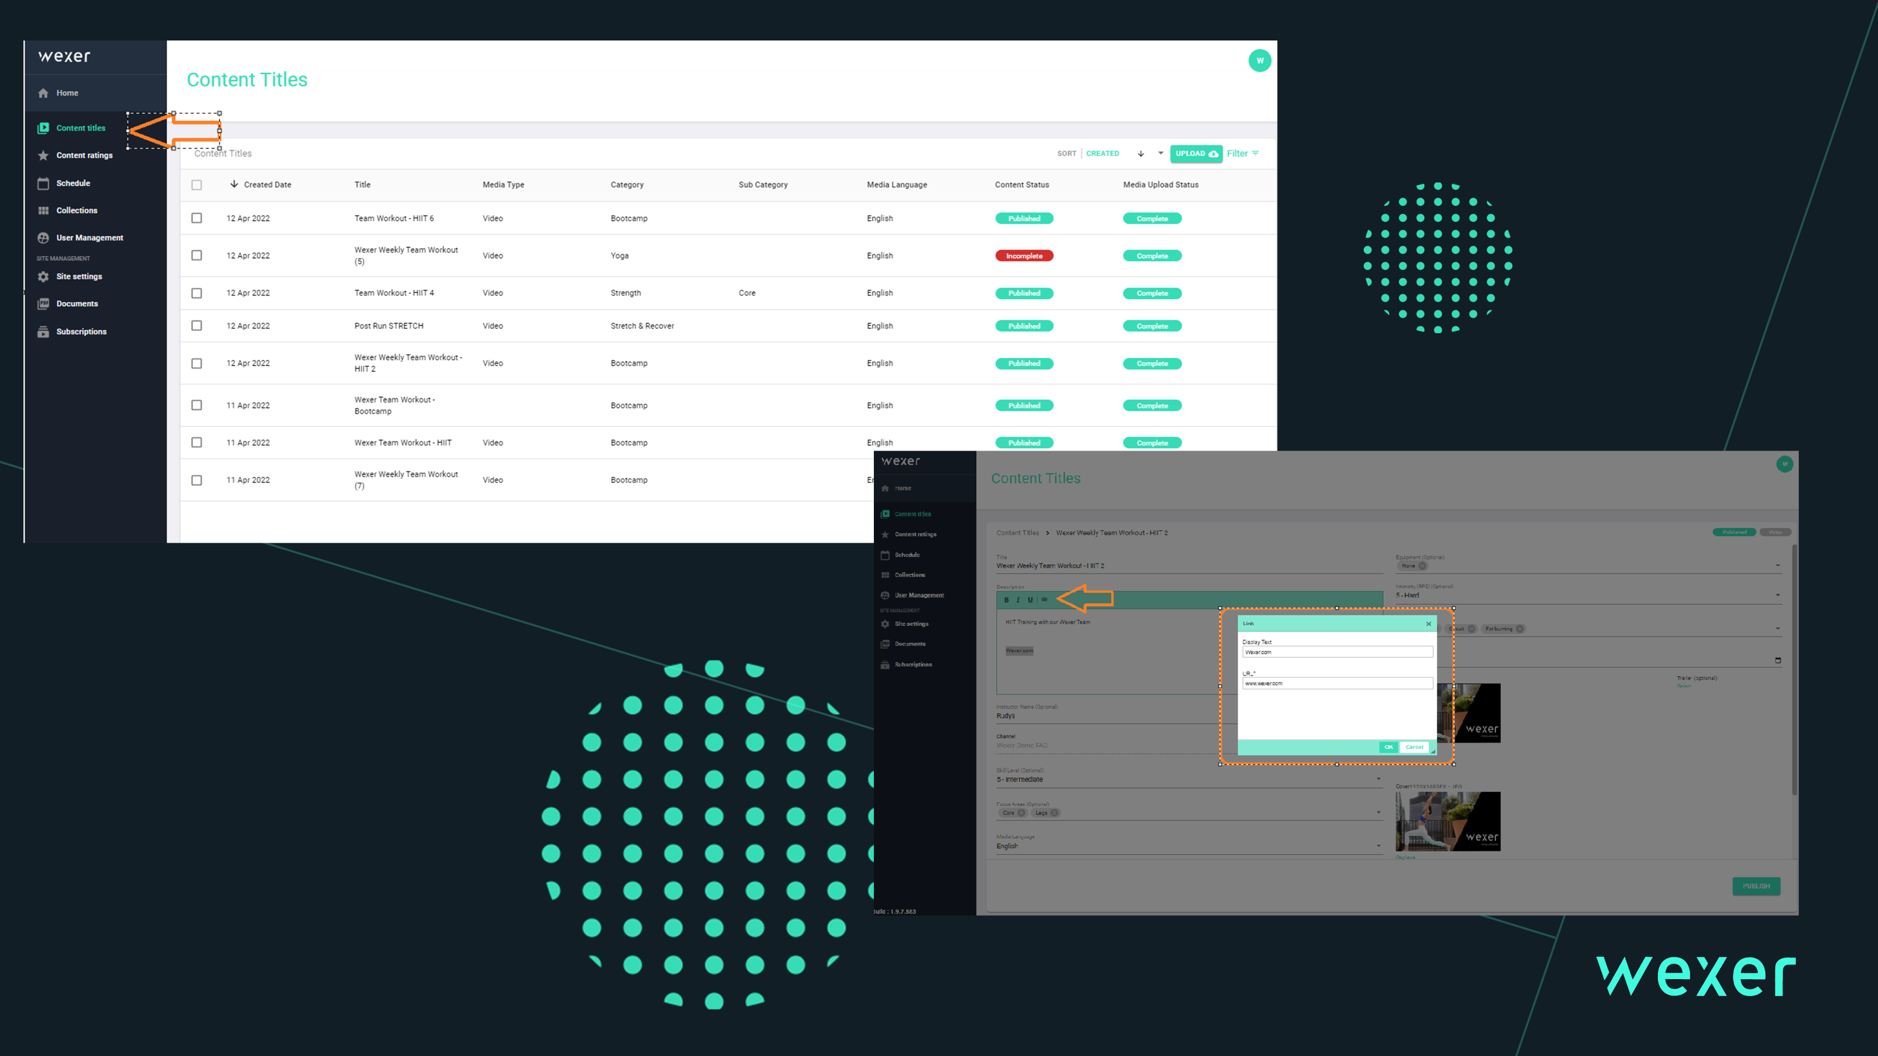Open the Schedule calendar icon

click(x=43, y=183)
